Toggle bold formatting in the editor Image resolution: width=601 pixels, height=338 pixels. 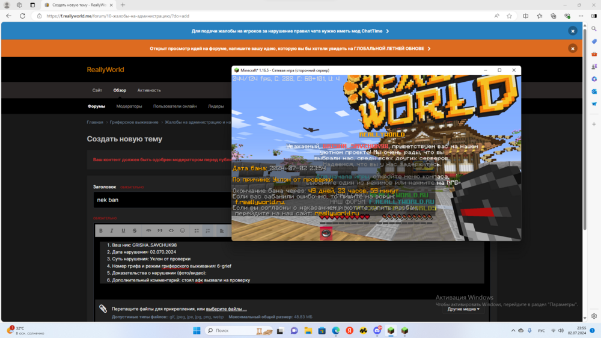pos(101,230)
